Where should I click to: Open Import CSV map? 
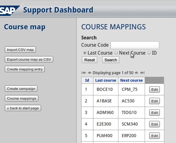click(20, 50)
